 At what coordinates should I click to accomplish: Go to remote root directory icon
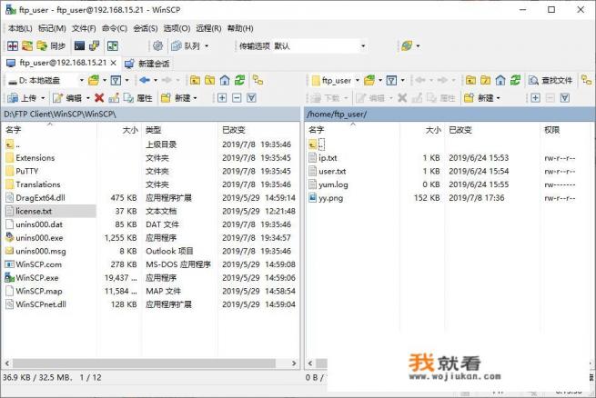(485, 80)
